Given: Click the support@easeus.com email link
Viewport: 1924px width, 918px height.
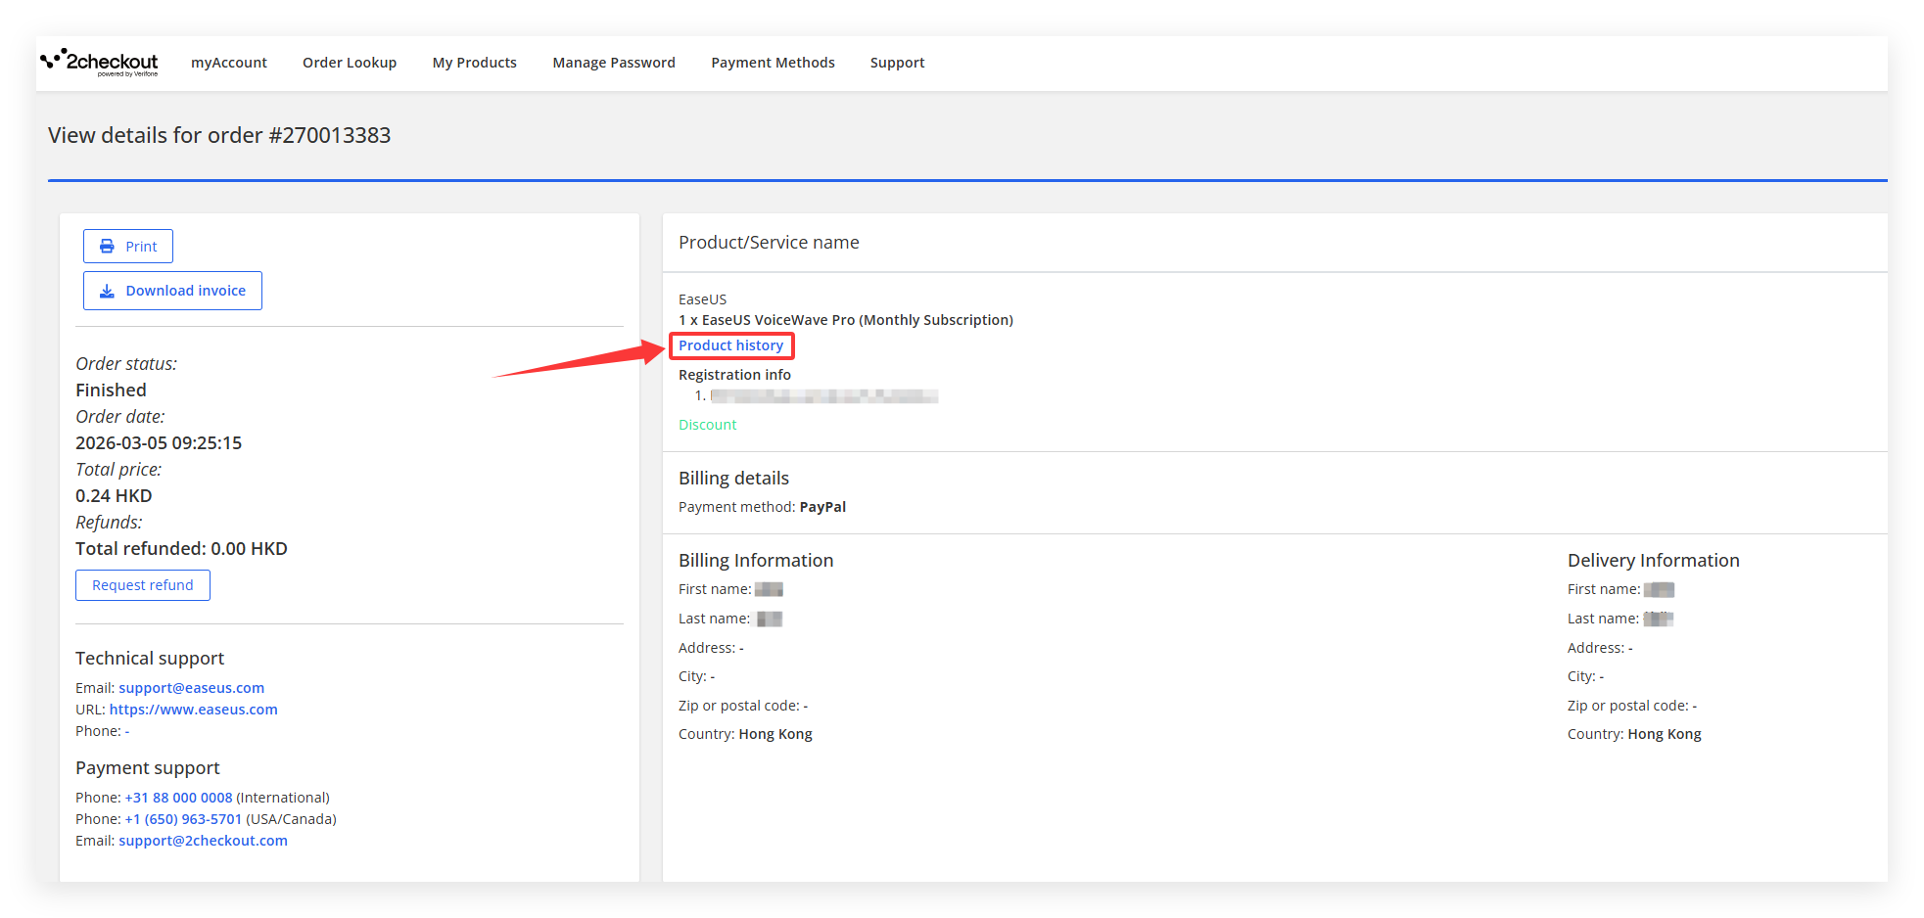Looking at the screenshot, I should [191, 688].
